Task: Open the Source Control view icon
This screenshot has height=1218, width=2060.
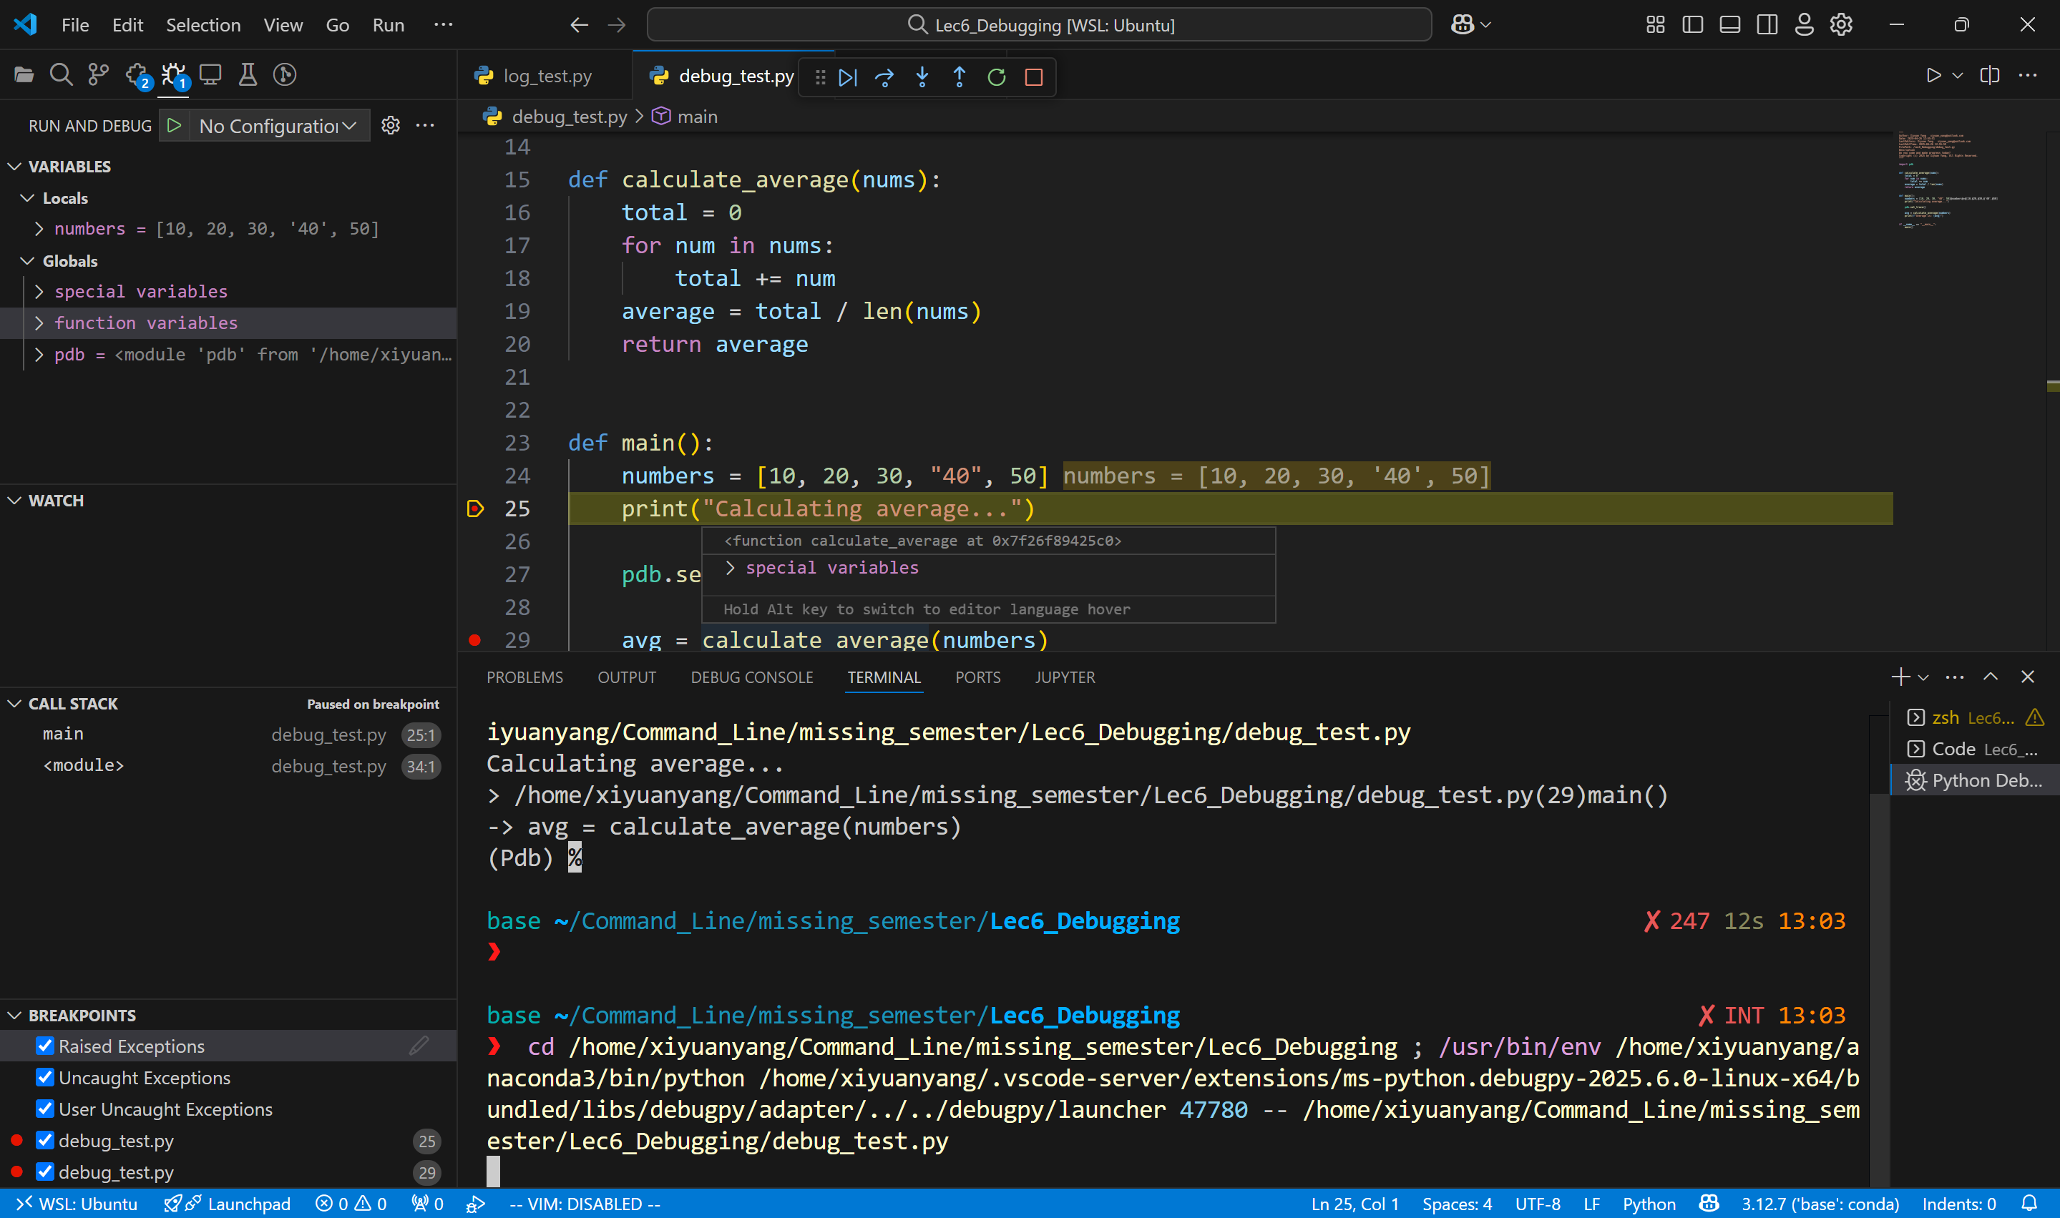Action: tap(99, 76)
